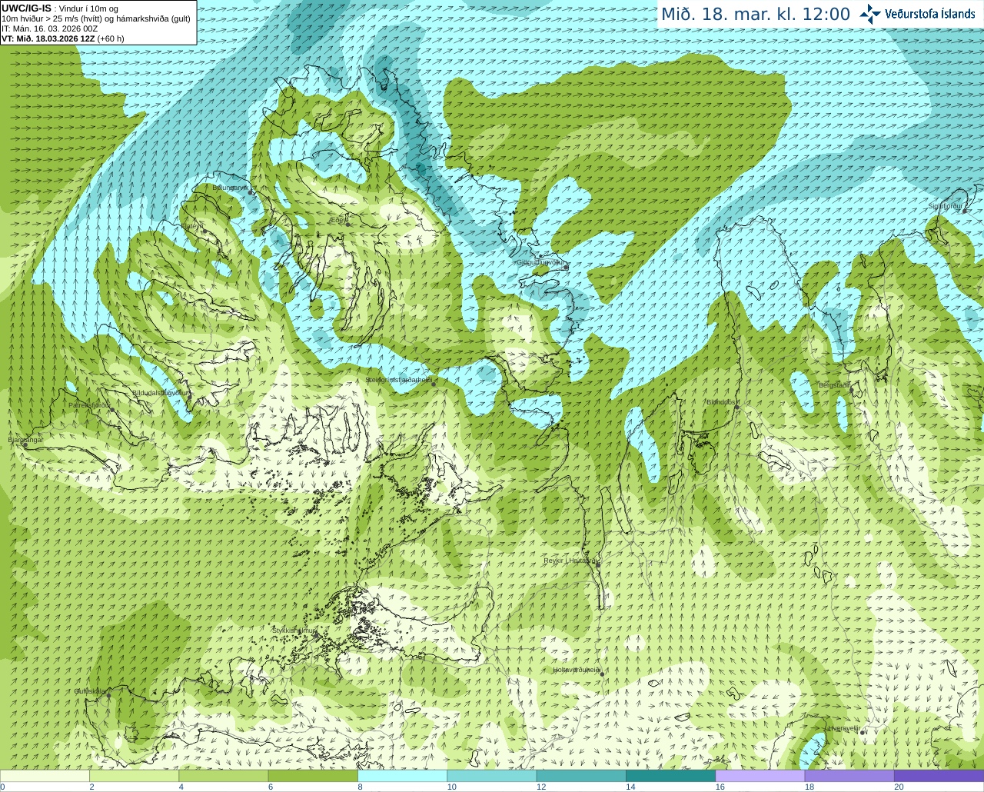Click the scale value 20 under the color bar

(899, 787)
